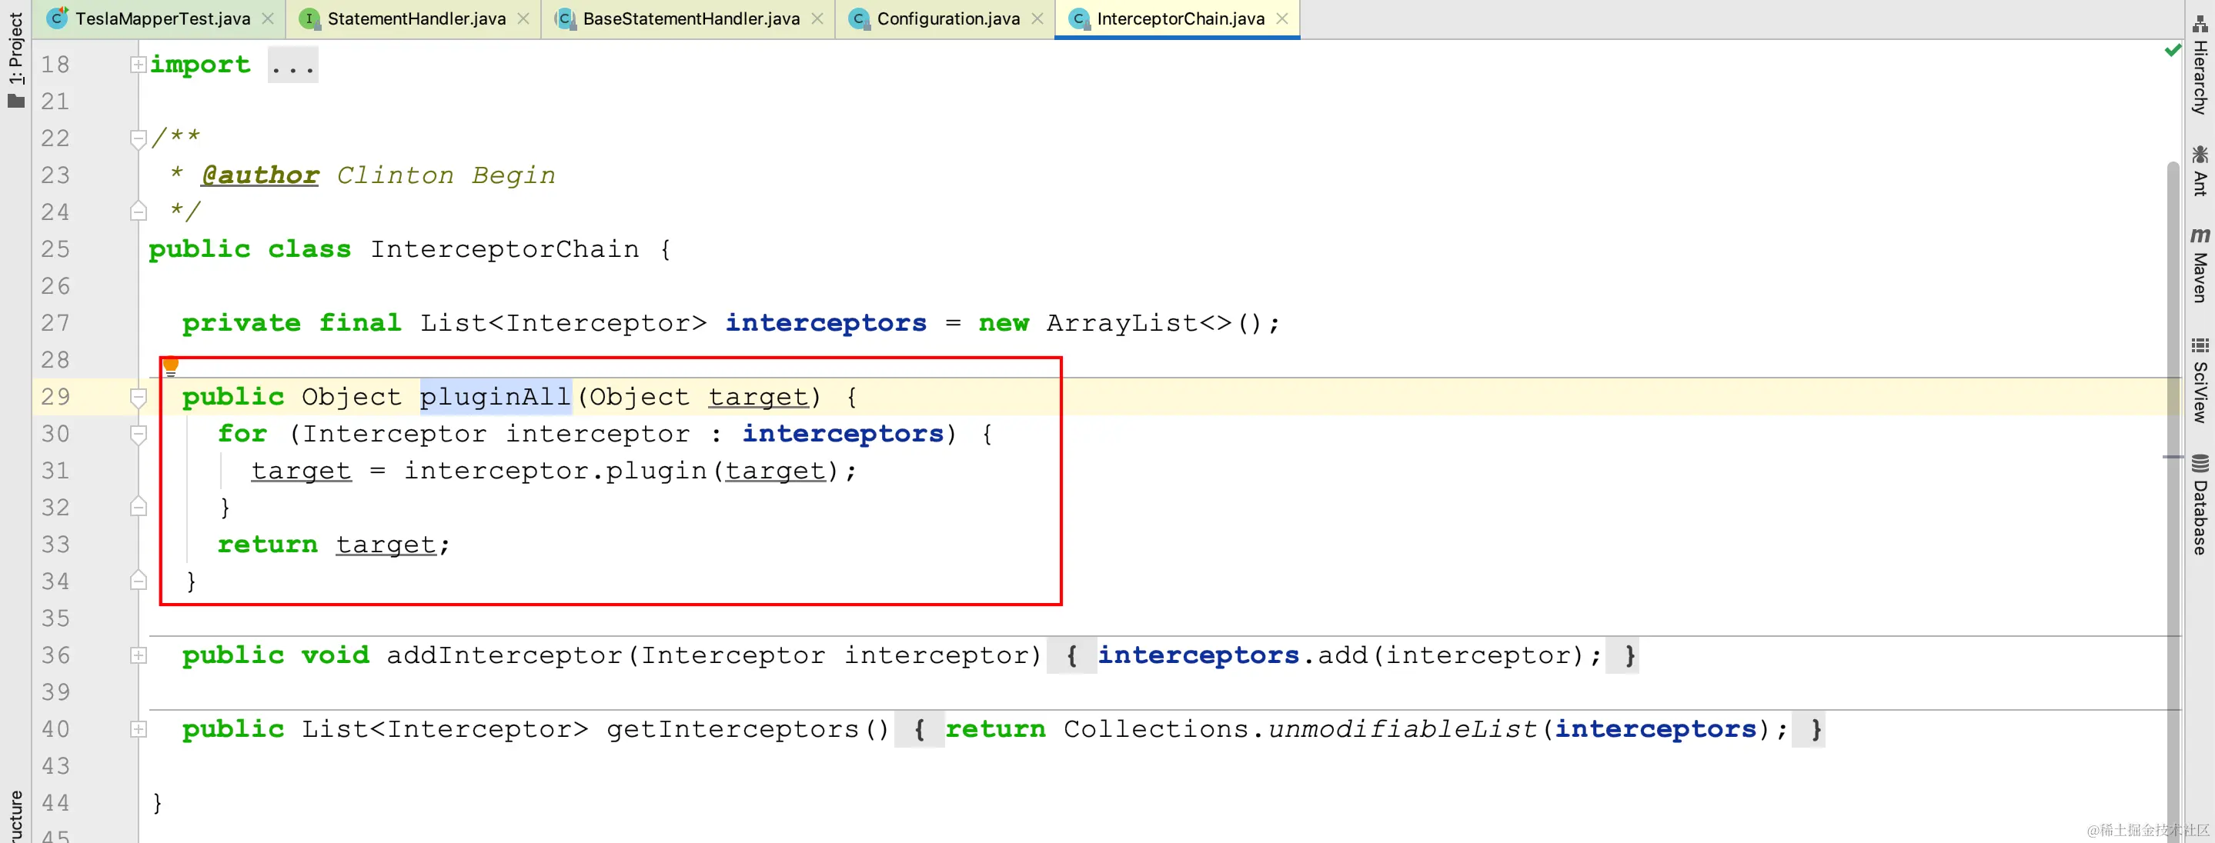
Task: Collapse the Javadoc comment block
Action: [x=138, y=138]
